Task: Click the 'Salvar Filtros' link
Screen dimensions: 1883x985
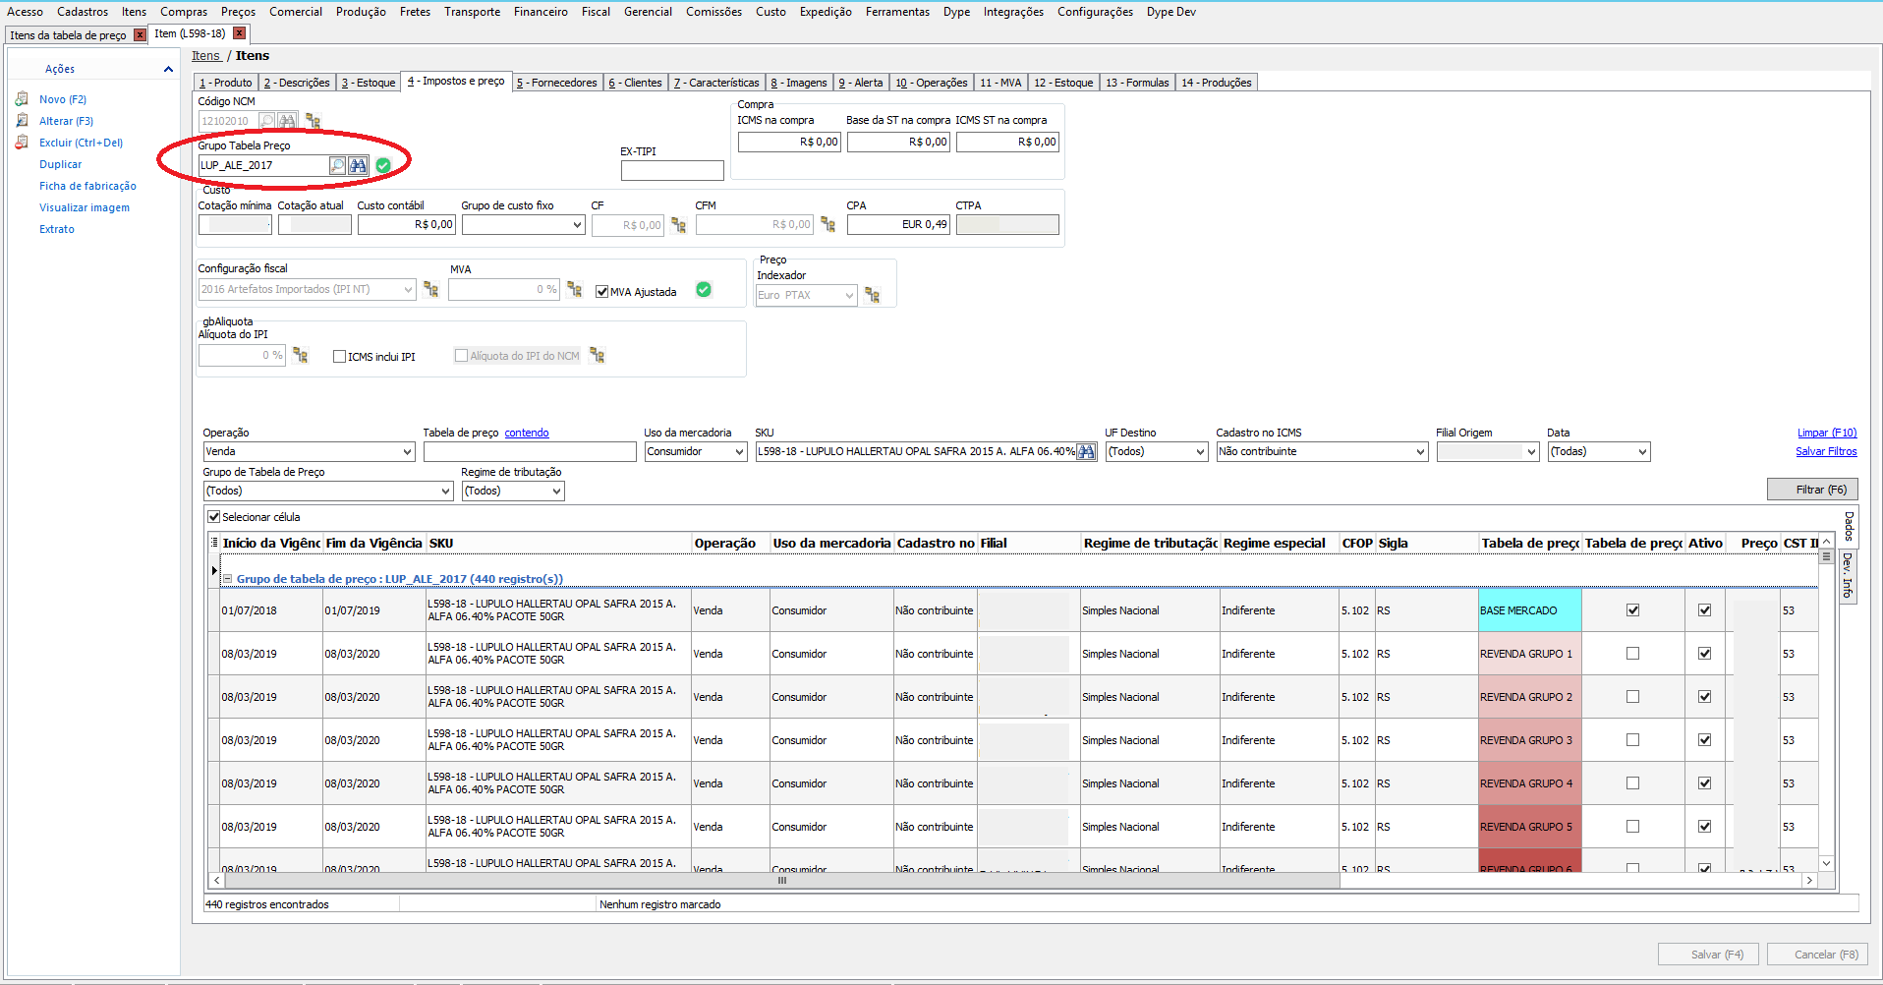Action: [1826, 451]
